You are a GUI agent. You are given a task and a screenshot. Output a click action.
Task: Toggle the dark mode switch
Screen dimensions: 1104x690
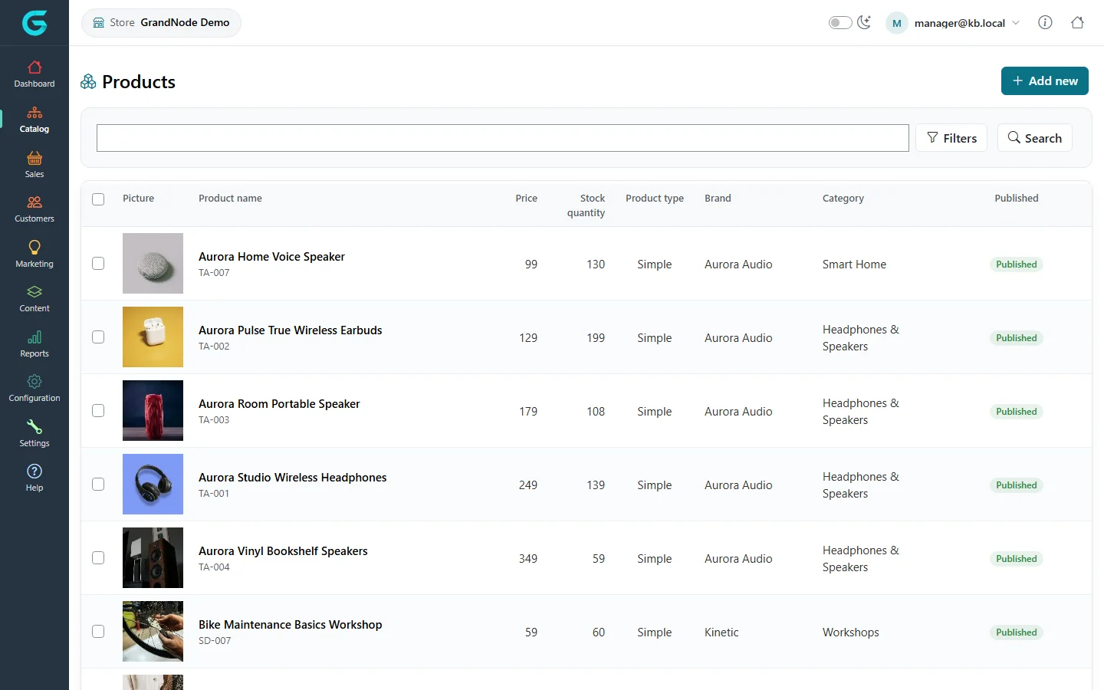(x=840, y=22)
